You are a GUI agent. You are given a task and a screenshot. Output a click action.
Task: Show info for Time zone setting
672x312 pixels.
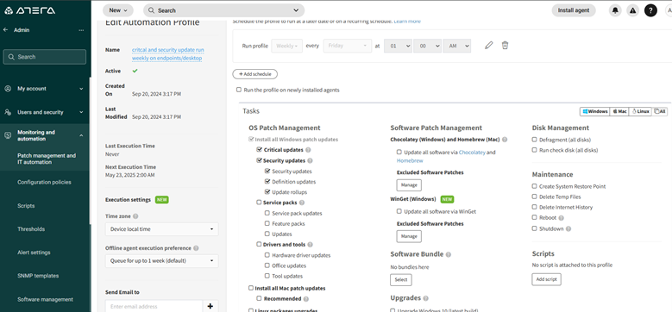pos(135,216)
